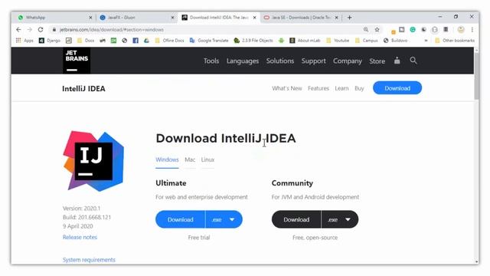
Task: Open the Other bookmarks folder
Action: click(x=455, y=41)
